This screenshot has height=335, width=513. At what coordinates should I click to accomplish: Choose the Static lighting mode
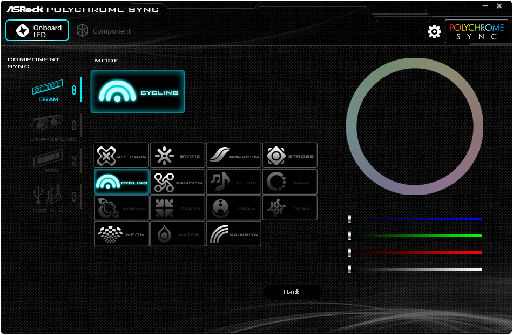[x=178, y=156]
